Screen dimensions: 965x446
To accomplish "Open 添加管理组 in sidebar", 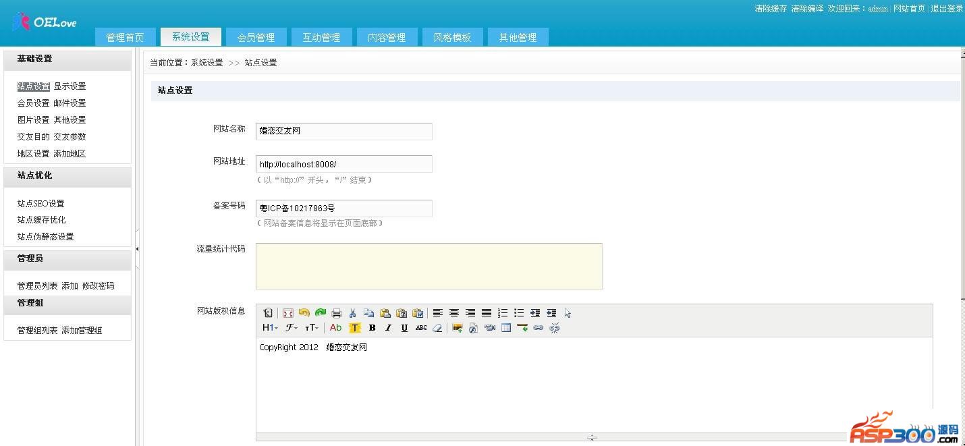I will [82, 331].
